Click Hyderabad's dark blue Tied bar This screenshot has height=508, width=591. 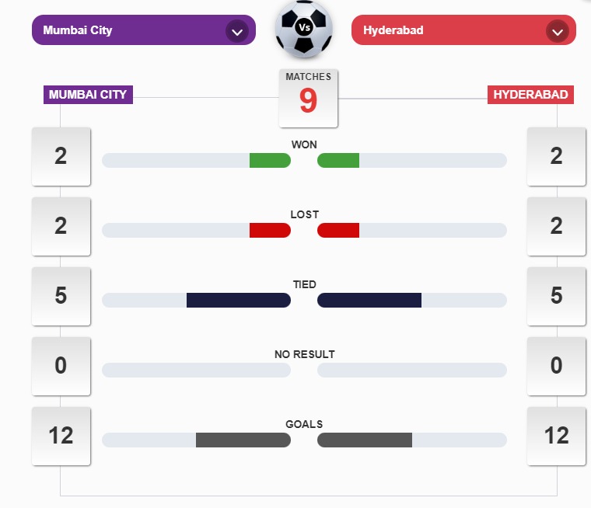click(x=369, y=301)
